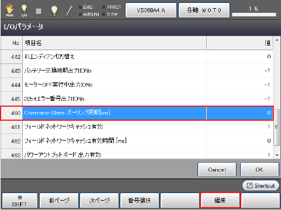This screenshot has width=281, height=210.
Task: Tap the I/O light bulb icon
Action: coord(24,10)
